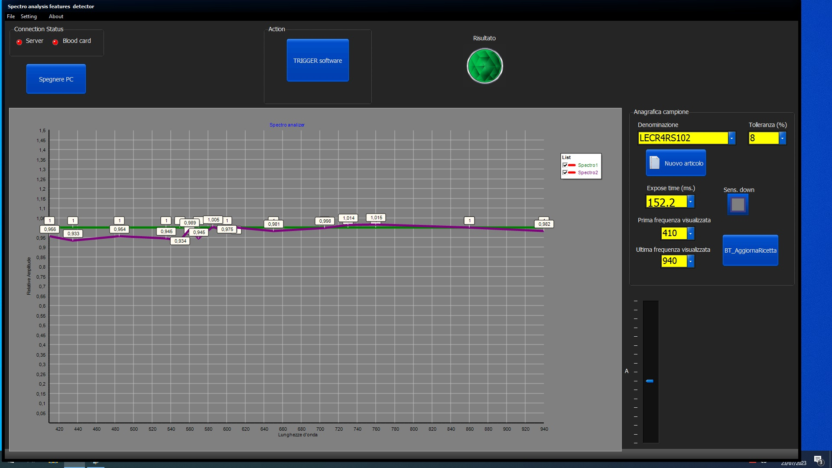Expand the Denominazione dropdown arrow
This screenshot has width=832, height=468.
(731, 138)
